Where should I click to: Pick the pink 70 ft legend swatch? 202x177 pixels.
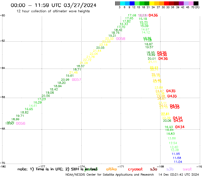(x=191, y=3)
